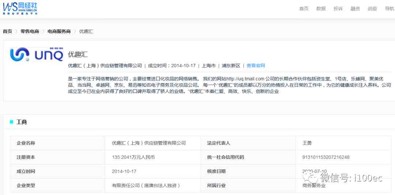
Task: Click the 零售电商 breadcrumb link
Action: 30,31
